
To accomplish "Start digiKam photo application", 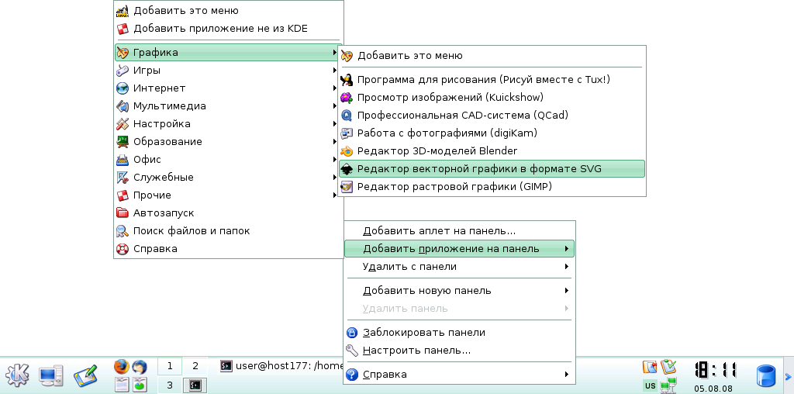I will (x=447, y=133).
